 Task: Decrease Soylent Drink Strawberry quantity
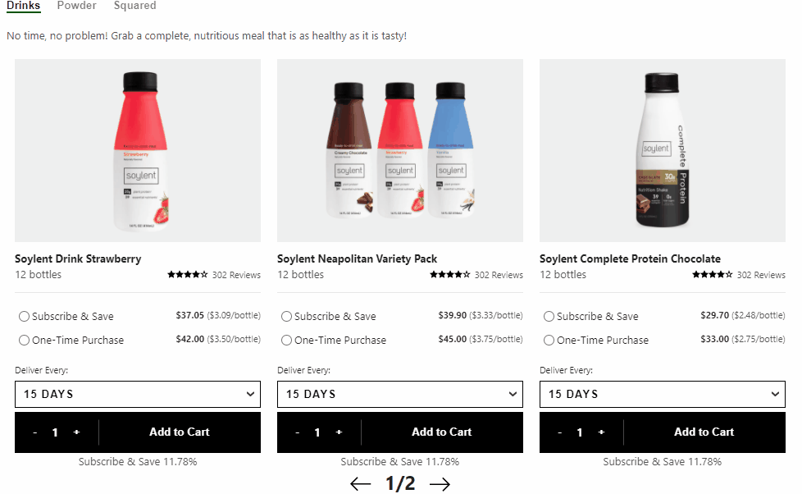click(x=34, y=432)
